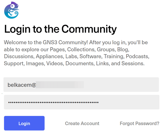Click 'Welcome to the GNS3 Community!' text
This screenshot has width=162, height=131.
[x=46, y=43]
